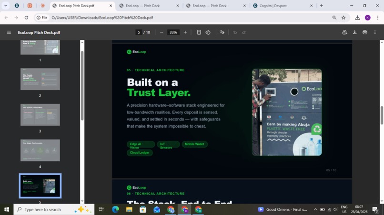
Task: Open page 2 thumbnail
Action: pos(40,79)
